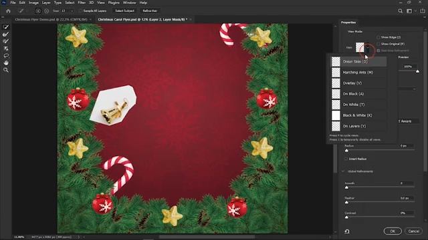Close the Christmas Flyer Demo.psd tab
The image size is (428, 240).
pyautogui.click(x=91, y=19)
